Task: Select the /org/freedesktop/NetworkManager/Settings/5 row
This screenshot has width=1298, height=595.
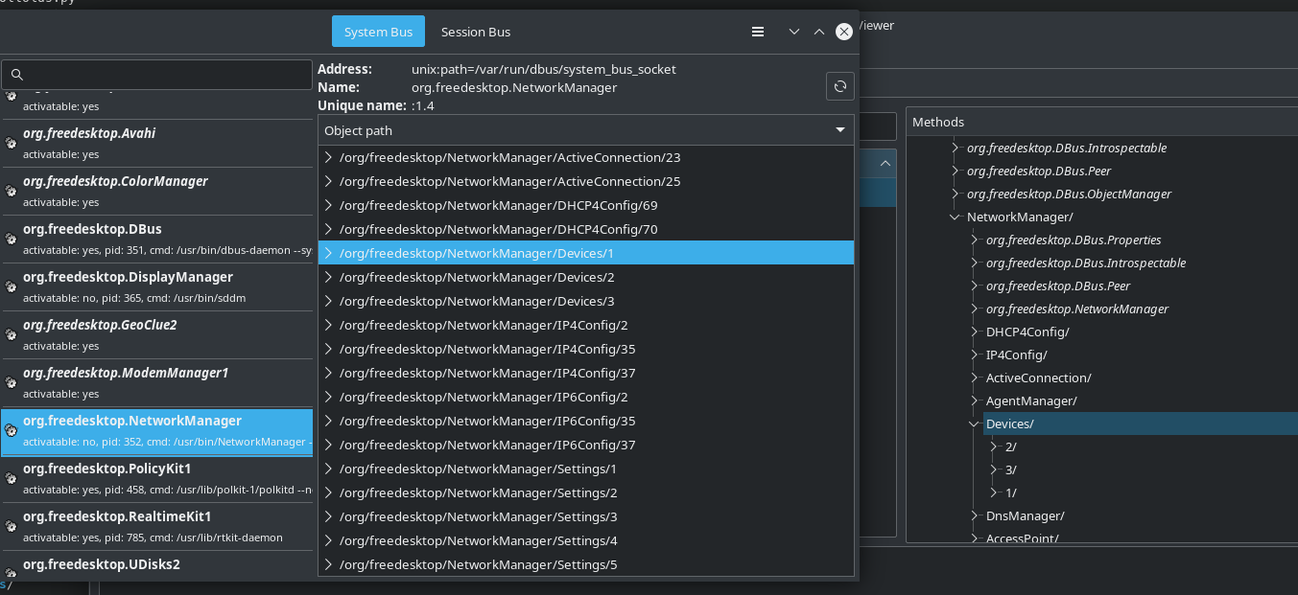Action: pos(586,564)
